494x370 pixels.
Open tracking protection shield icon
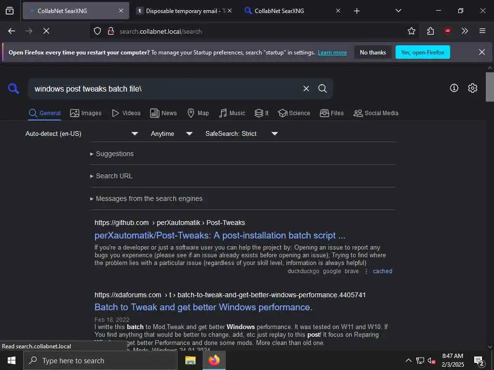(97, 31)
